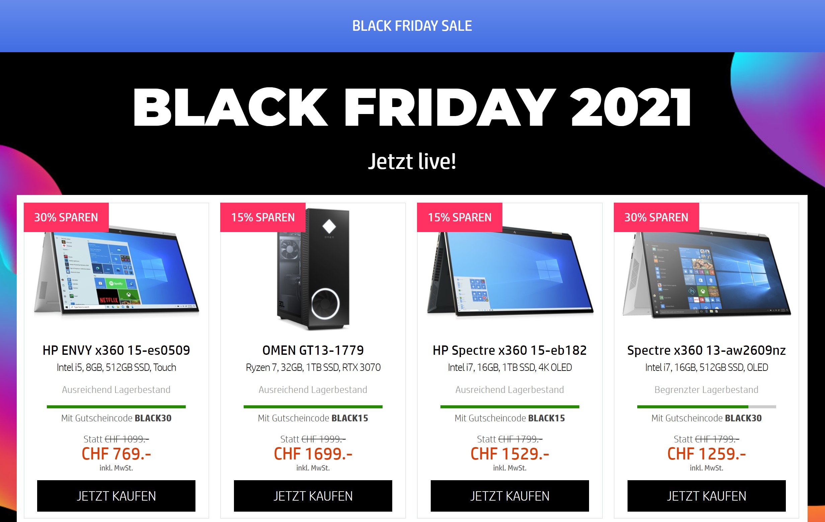The image size is (825, 522).
Task: Open the HP ENVY x360 15-es0509 title
Action: (x=116, y=350)
